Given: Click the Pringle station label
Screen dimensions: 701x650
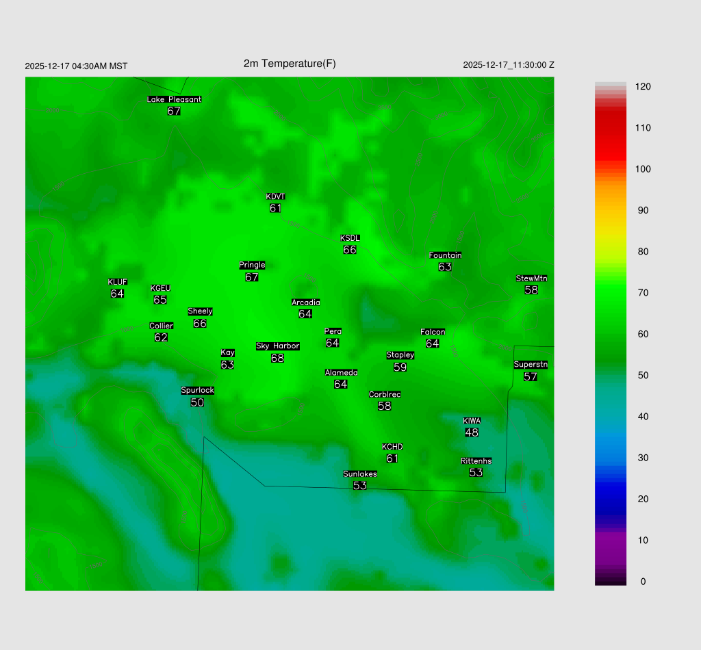Looking at the screenshot, I should [x=252, y=265].
